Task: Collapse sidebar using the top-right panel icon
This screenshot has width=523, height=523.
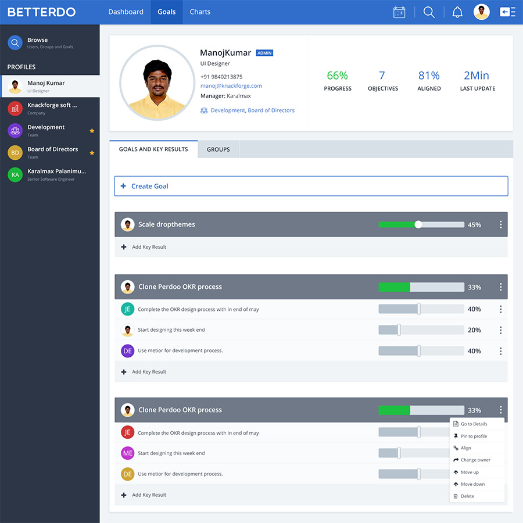Action: tap(507, 12)
